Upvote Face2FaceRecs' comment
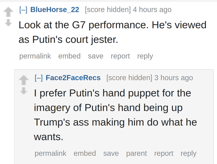217x164 pixels. point(24,80)
